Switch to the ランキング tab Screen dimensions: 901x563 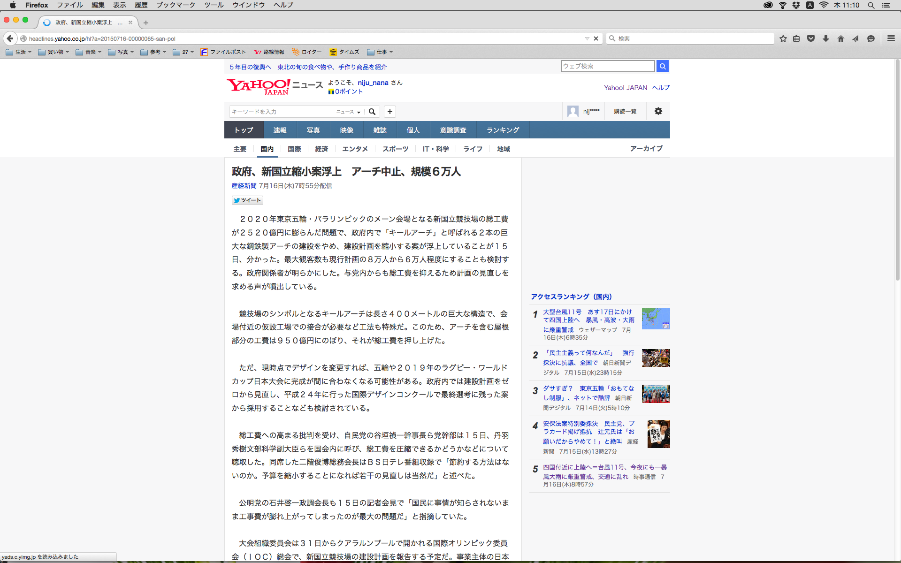[x=503, y=130]
